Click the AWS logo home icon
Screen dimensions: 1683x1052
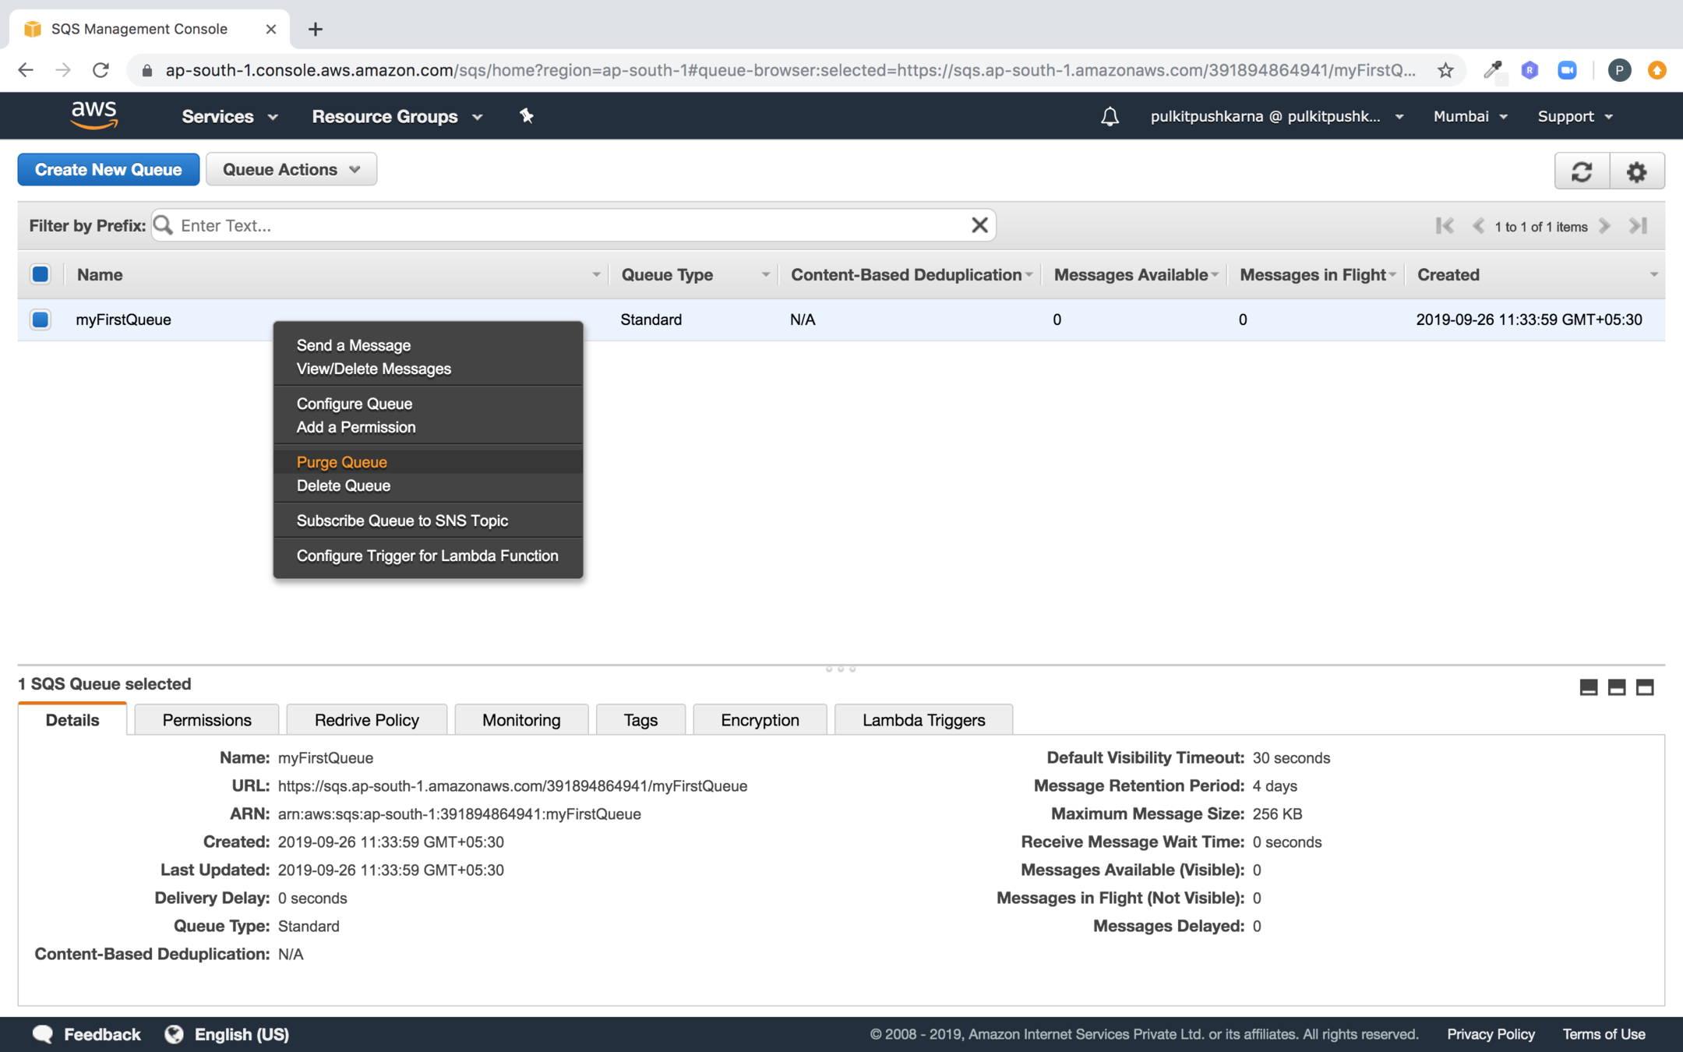[x=93, y=115]
